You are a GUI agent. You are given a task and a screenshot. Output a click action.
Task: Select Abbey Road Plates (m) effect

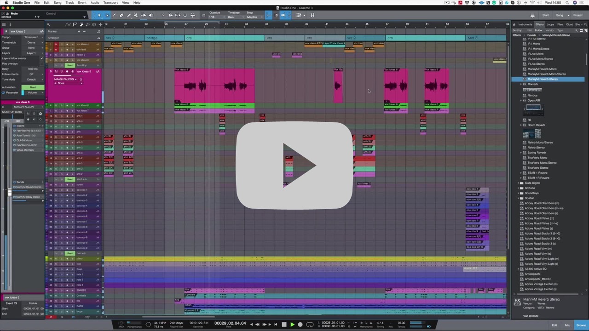(539, 218)
